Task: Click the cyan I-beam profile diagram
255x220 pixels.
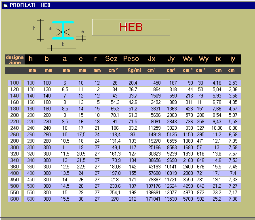Action: [63, 29]
